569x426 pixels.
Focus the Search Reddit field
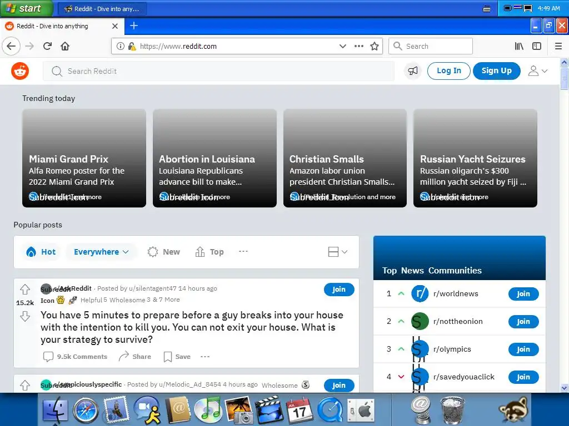[218, 71]
